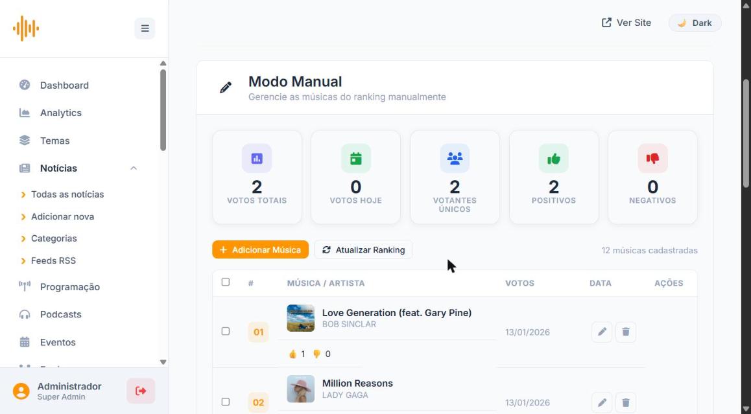Check the Million Reasons row checkbox
Viewport: 751px width, 414px height.
pyautogui.click(x=226, y=402)
